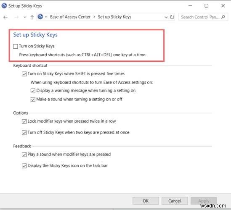Go up one level with up arrow
231x210 pixels.
tap(32, 17)
